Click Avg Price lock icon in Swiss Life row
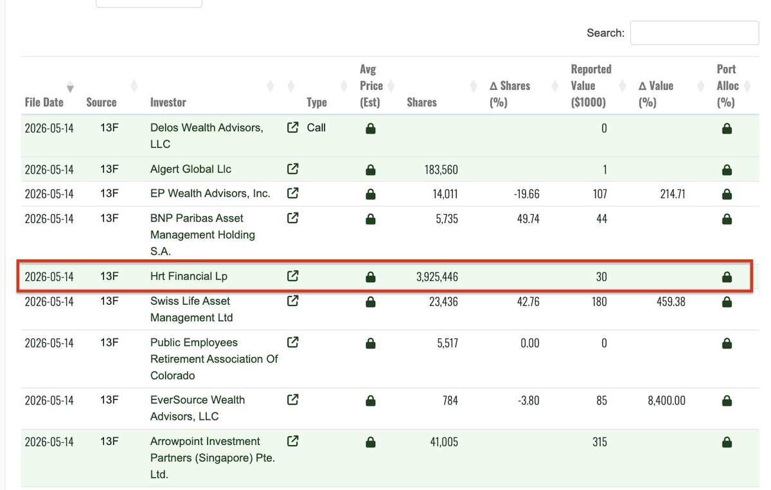The width and height of the screenshot is (771, 490). click(x=370, y=302)
